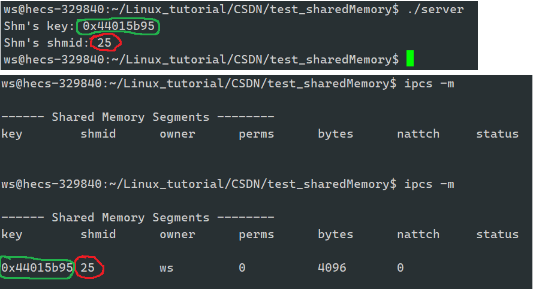The image size is (536, 289).
Task: Click the 'nattch' column header in second table
Action: pos(418,235)
